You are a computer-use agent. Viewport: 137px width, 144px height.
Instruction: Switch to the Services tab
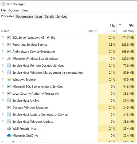click(62, 17)
